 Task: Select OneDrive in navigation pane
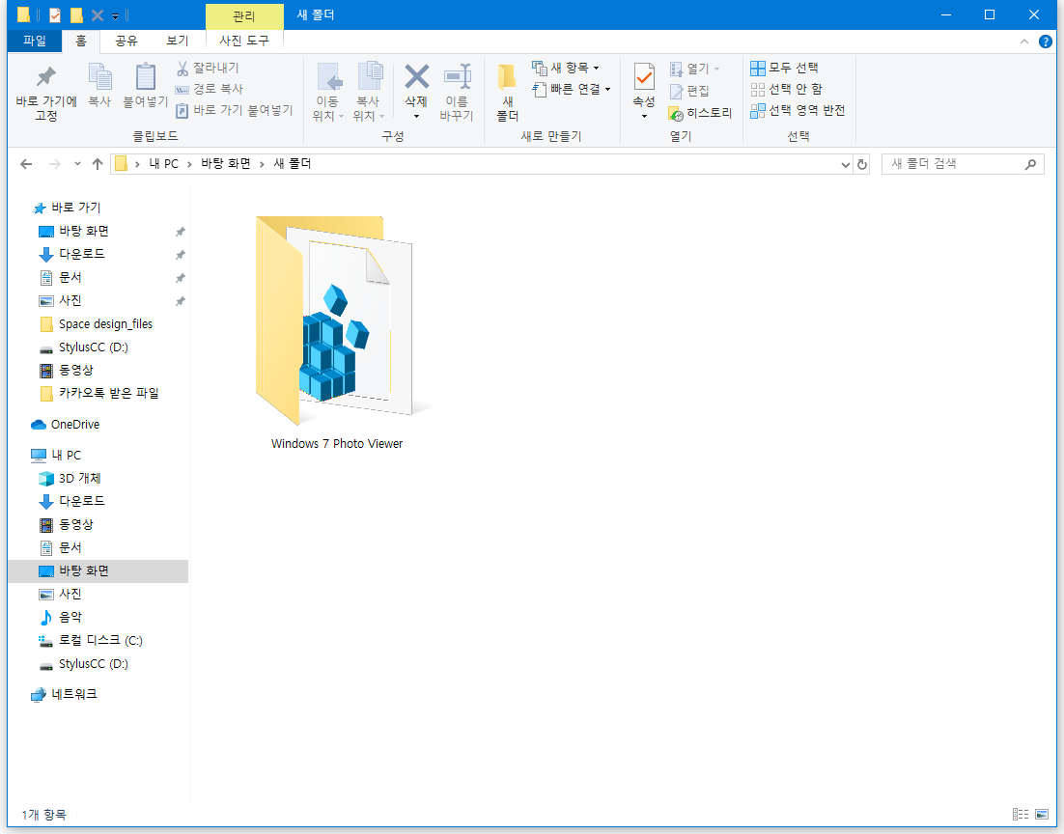pos(74,425)
